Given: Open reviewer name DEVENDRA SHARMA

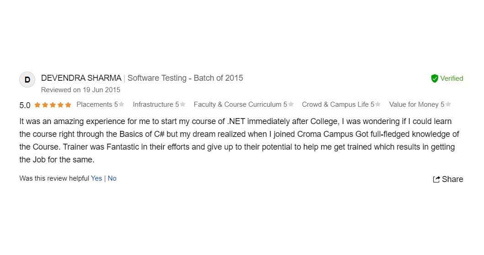Looking at the screenshot, I should tap(81, 78).
